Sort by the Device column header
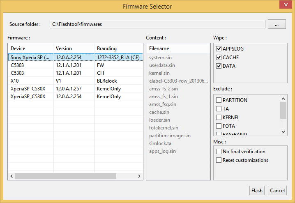Viewport: 295px width, 203px height. (x=31, y=48)
